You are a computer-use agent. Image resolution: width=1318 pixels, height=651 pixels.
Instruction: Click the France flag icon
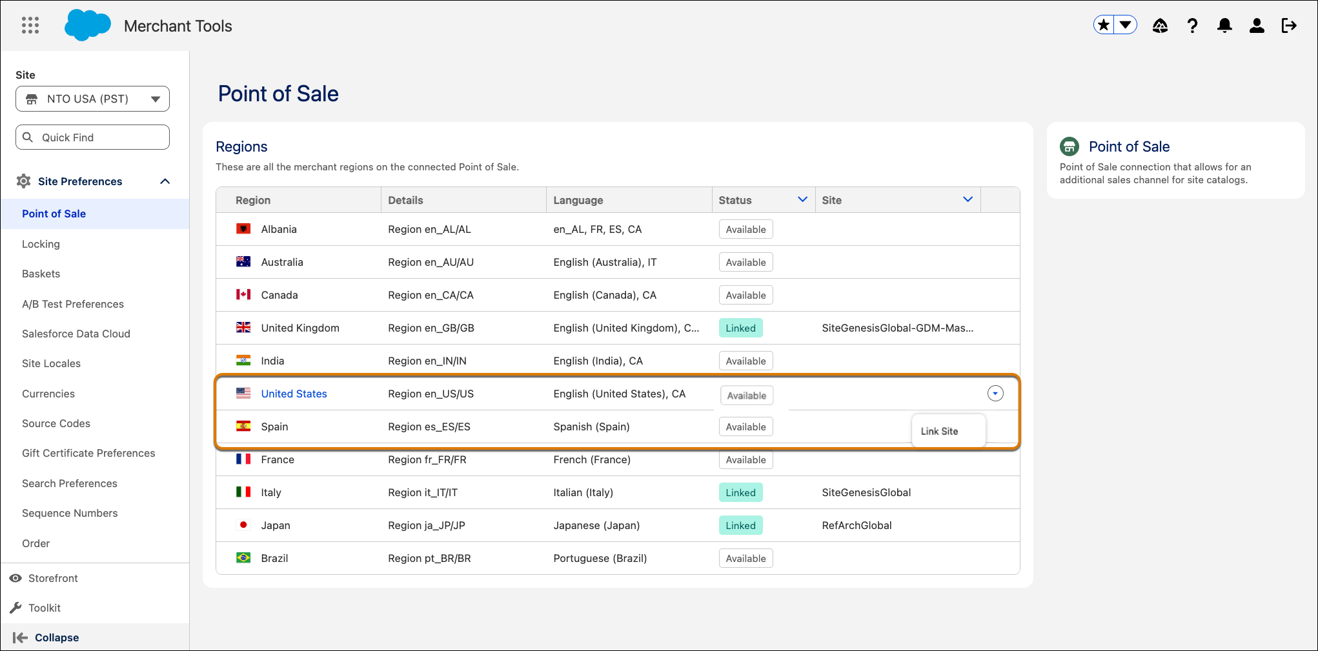[x=243, y=459]
